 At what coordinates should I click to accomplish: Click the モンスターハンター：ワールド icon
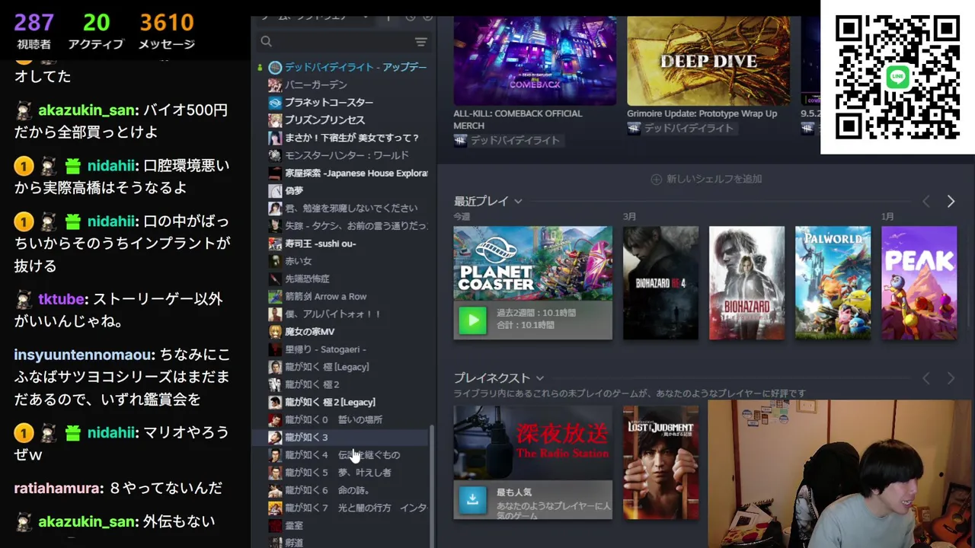pos(275,155)
